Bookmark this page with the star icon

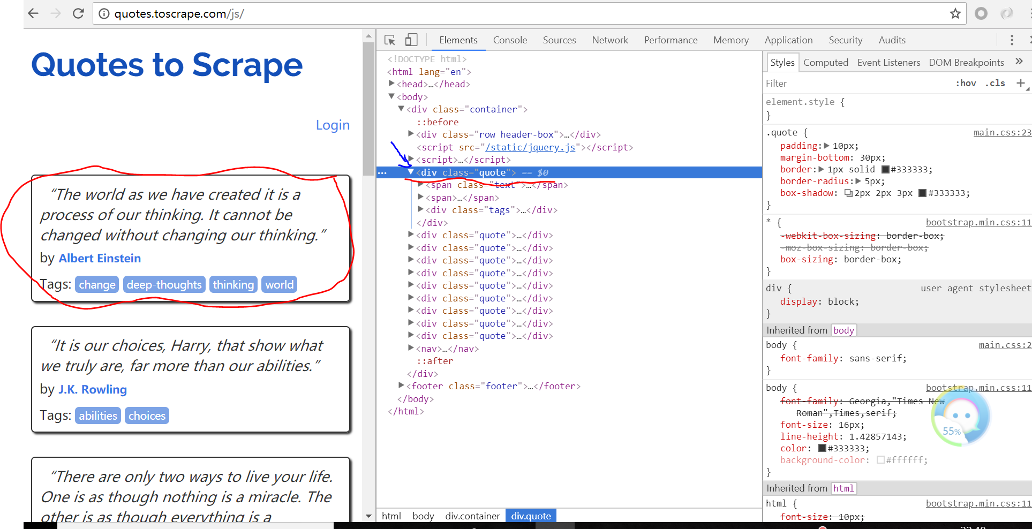[x=955, y=14]
